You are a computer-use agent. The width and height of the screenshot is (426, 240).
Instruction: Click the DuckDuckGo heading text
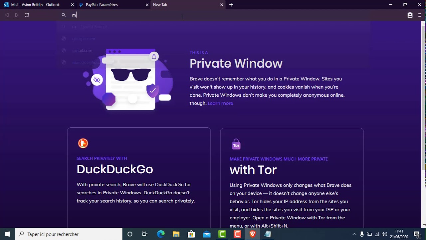115,169
